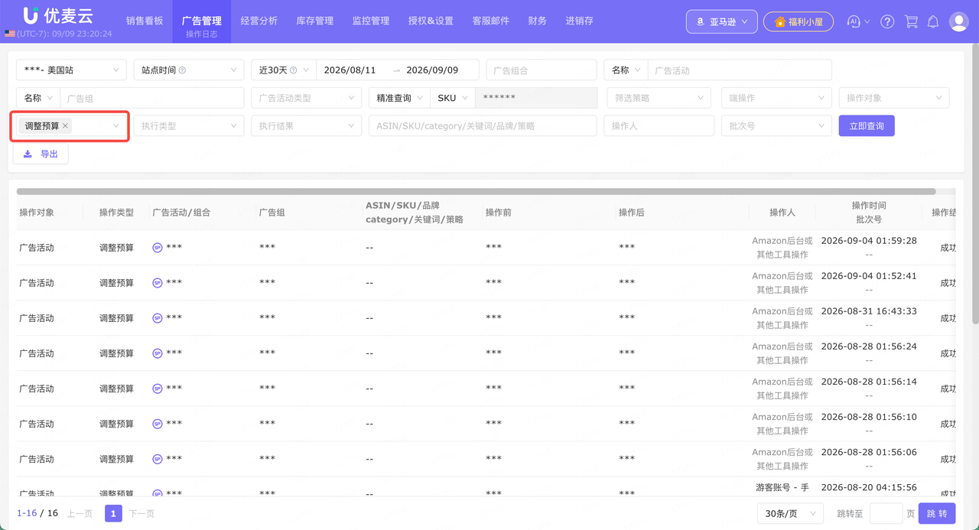979x530 pixels.
Task: Open the 广告管理 menu
Action: click(202, 21)
